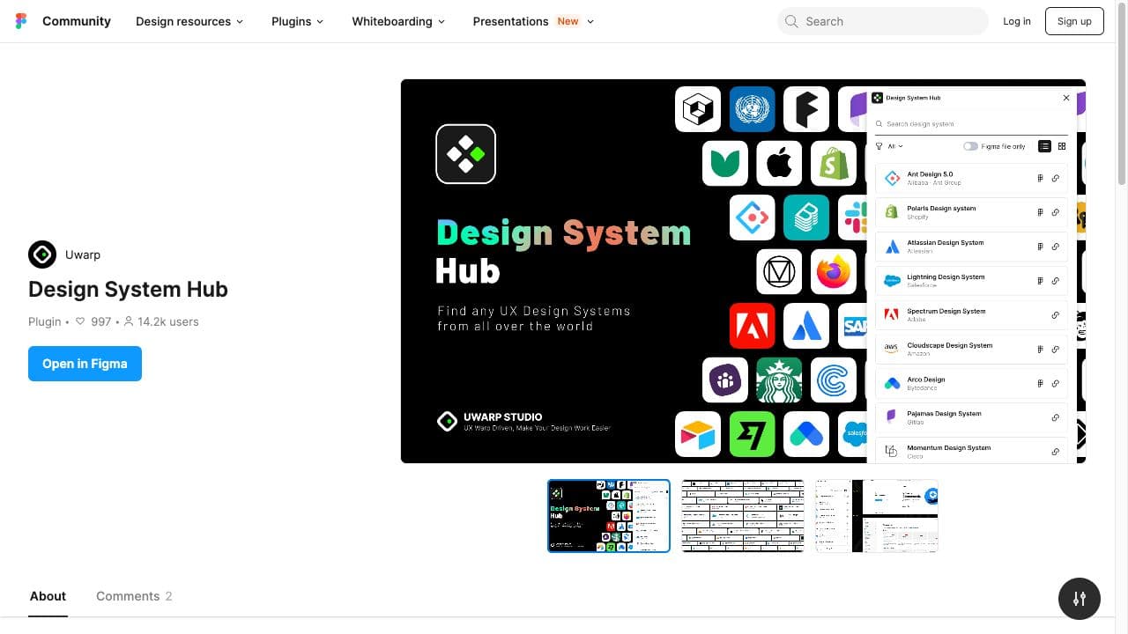Click the Design System Hub plugin logo in preview
This screenshot has height=634, width=1128.
click(466, 154)
